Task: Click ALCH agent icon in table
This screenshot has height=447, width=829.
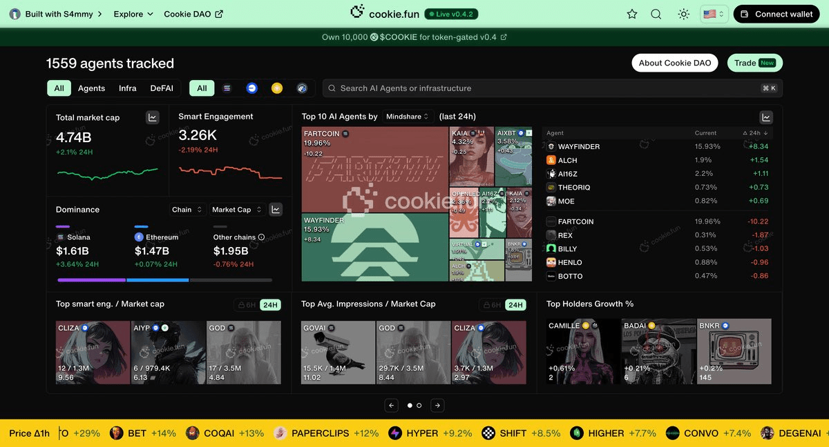Action: [x=551, y=160]
